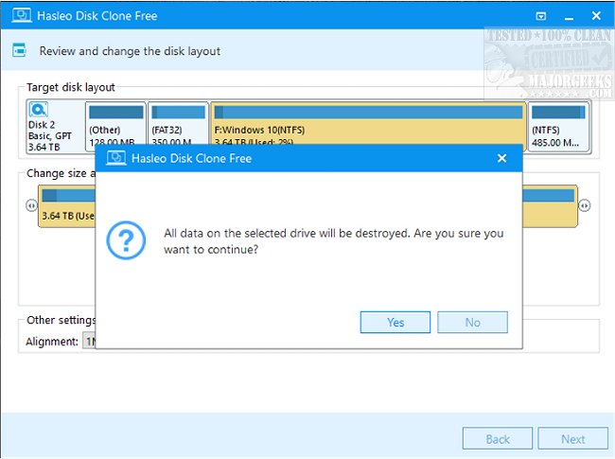Viewport: 615px width, 459px height.
Task: Click the 'Disk 2' label text
Action: coord(42,125)
